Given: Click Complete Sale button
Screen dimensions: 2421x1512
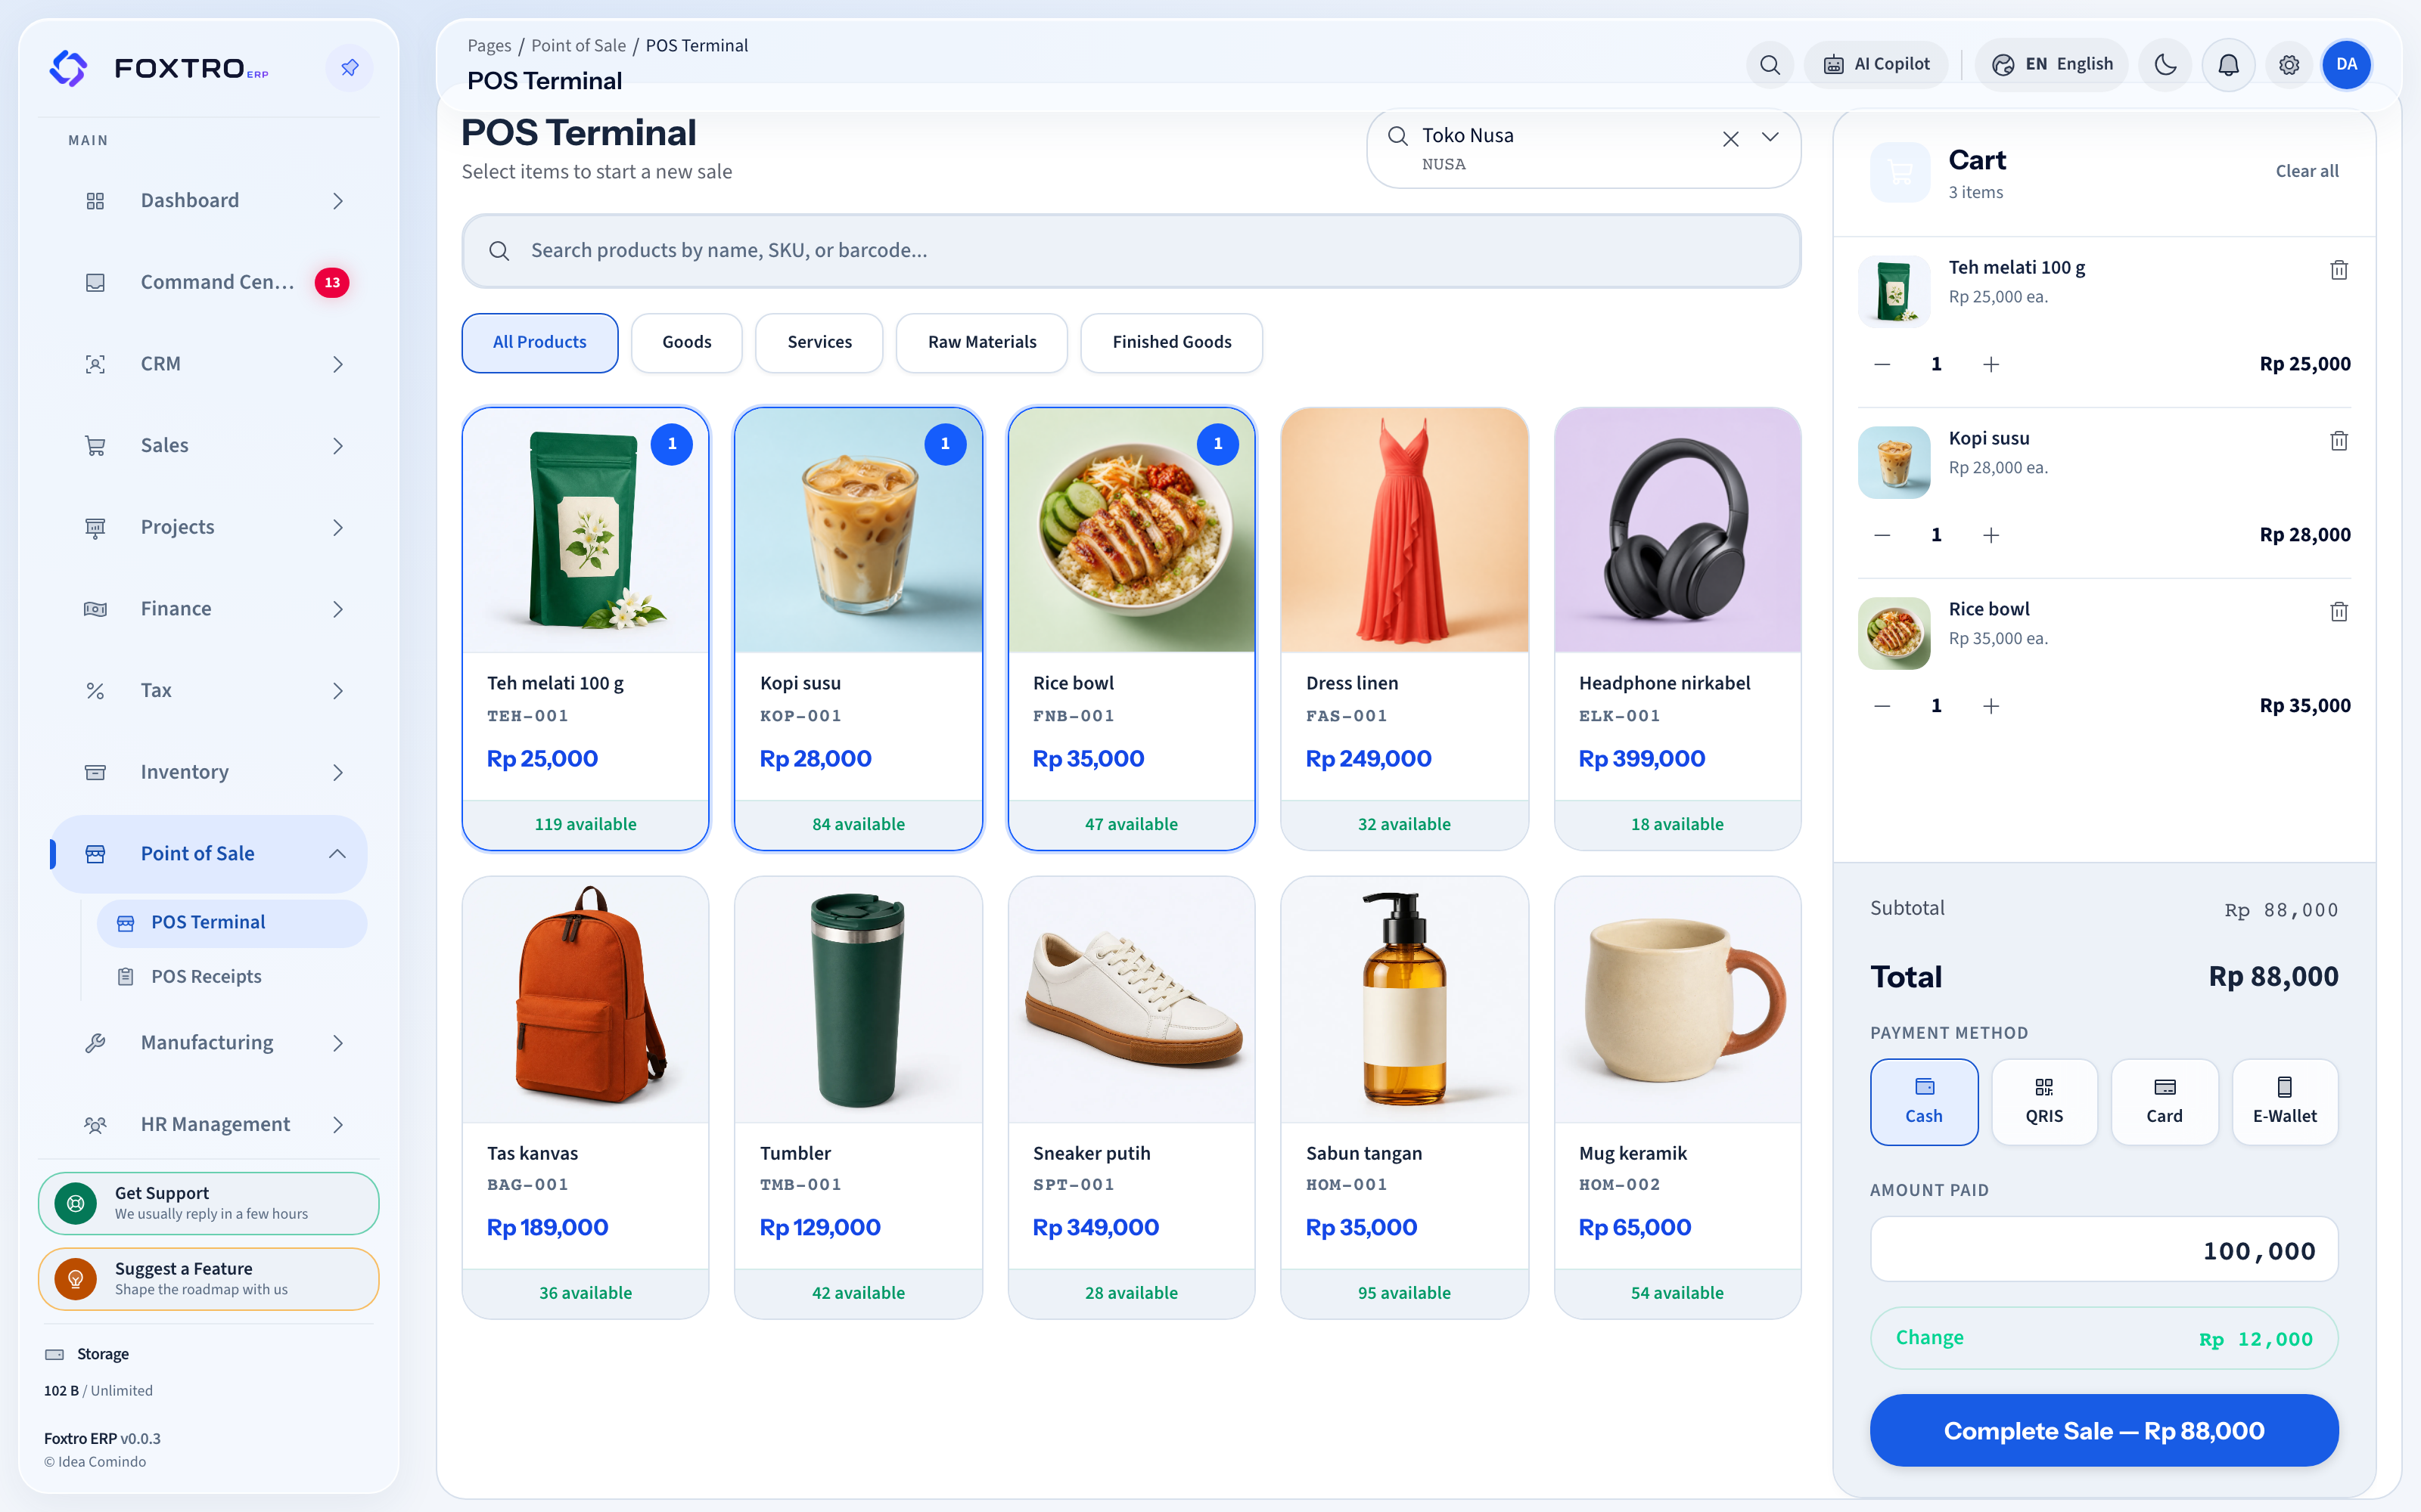Looking at the screenshot, I should (x=2104, y=1431).
